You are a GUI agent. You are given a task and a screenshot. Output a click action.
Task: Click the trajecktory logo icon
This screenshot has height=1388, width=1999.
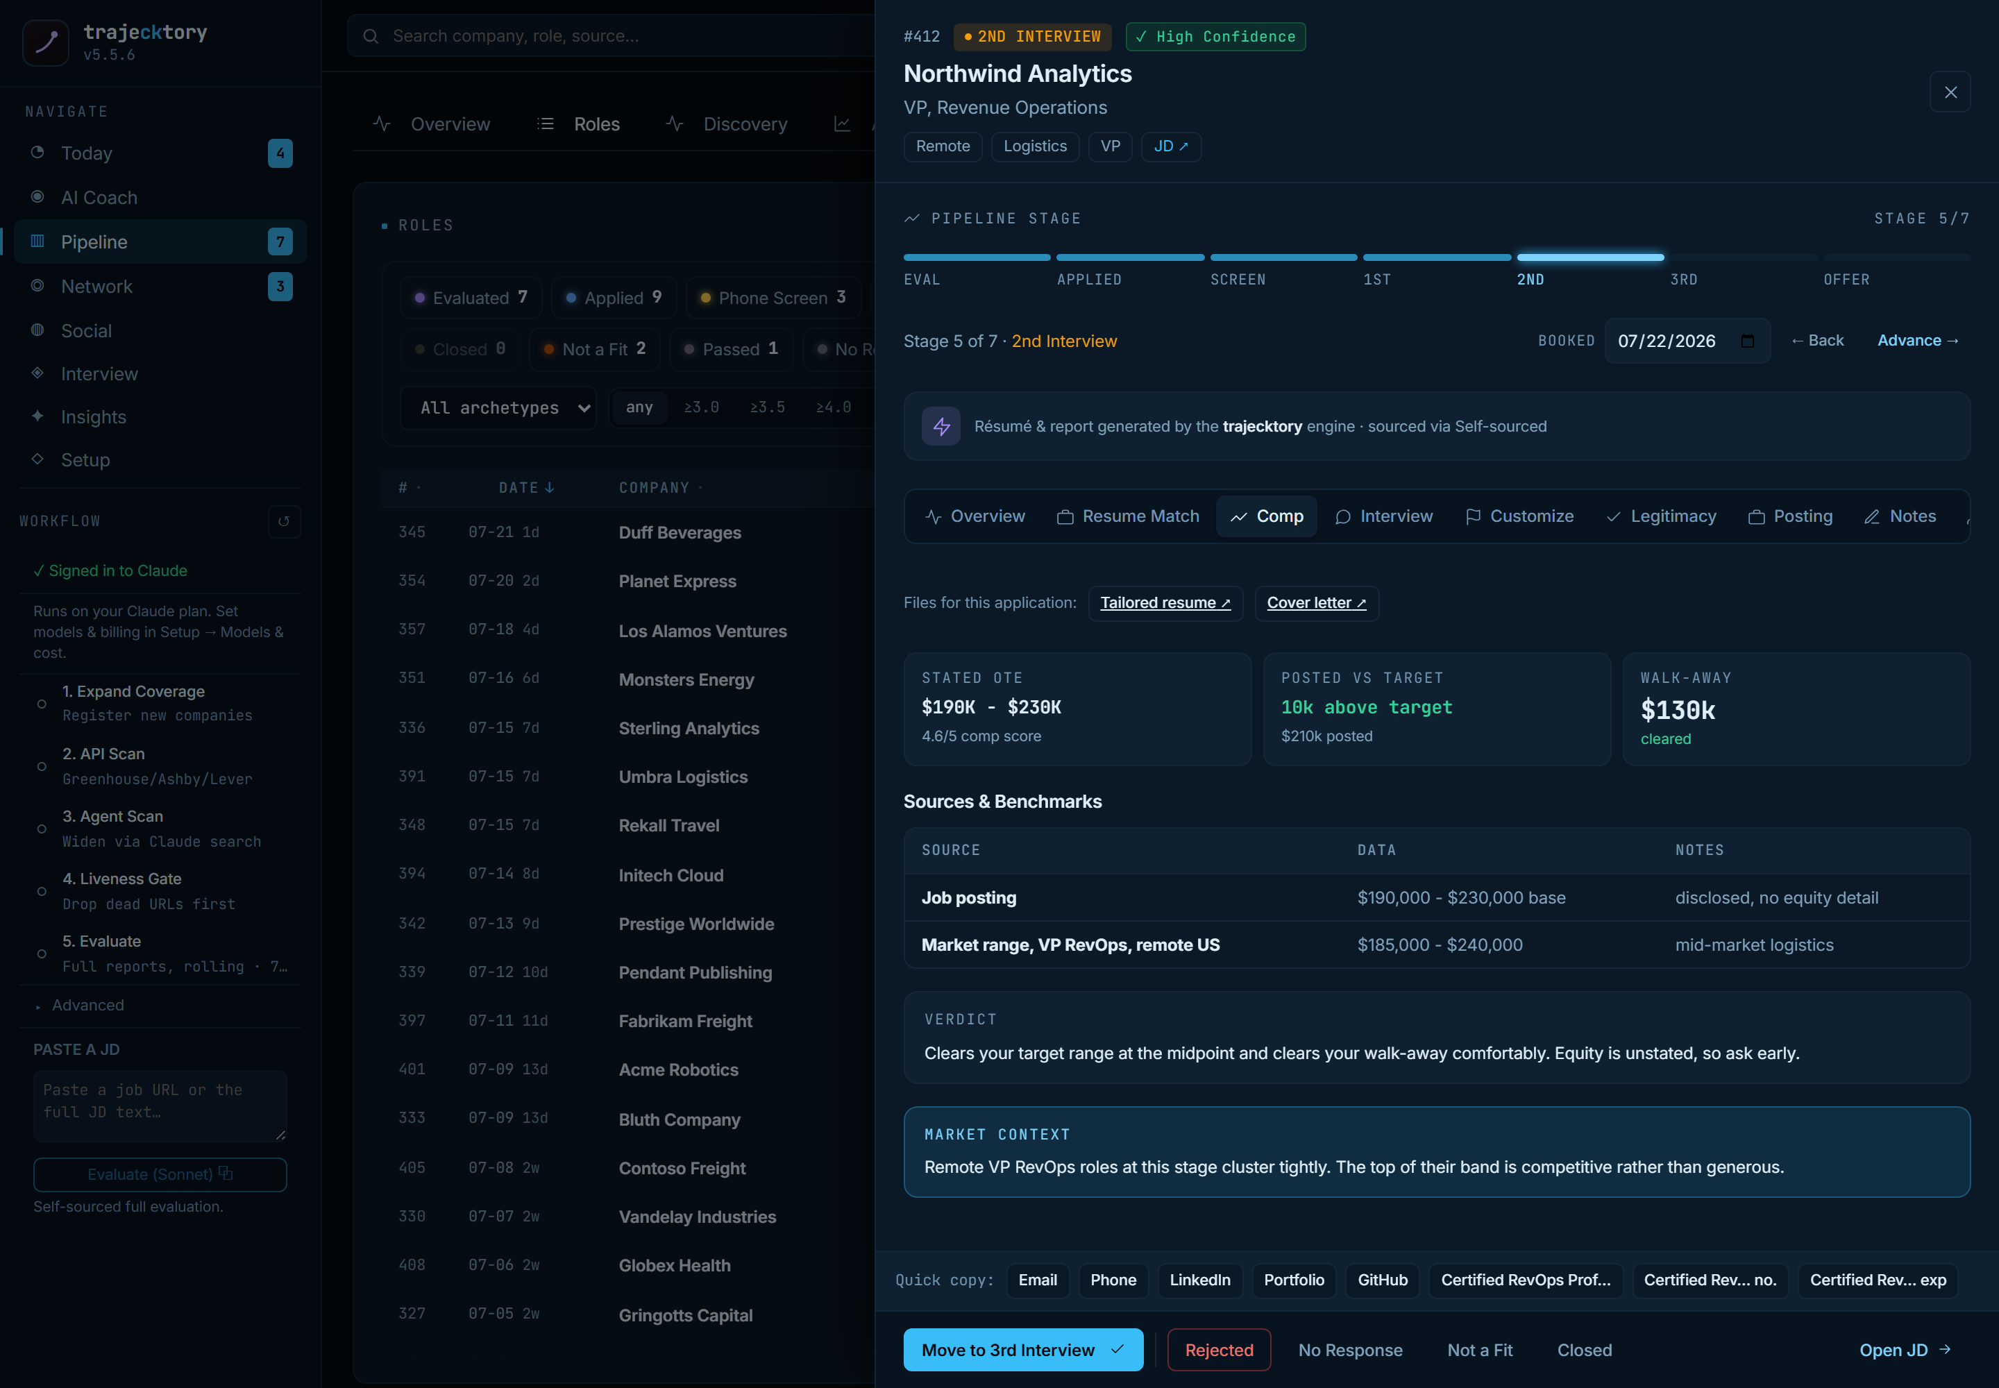pos(45,42)
